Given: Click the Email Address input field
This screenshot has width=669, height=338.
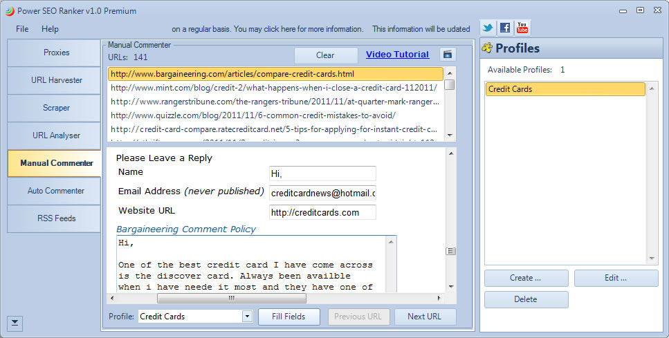Looking at the screenshot, I should (322, 193).
